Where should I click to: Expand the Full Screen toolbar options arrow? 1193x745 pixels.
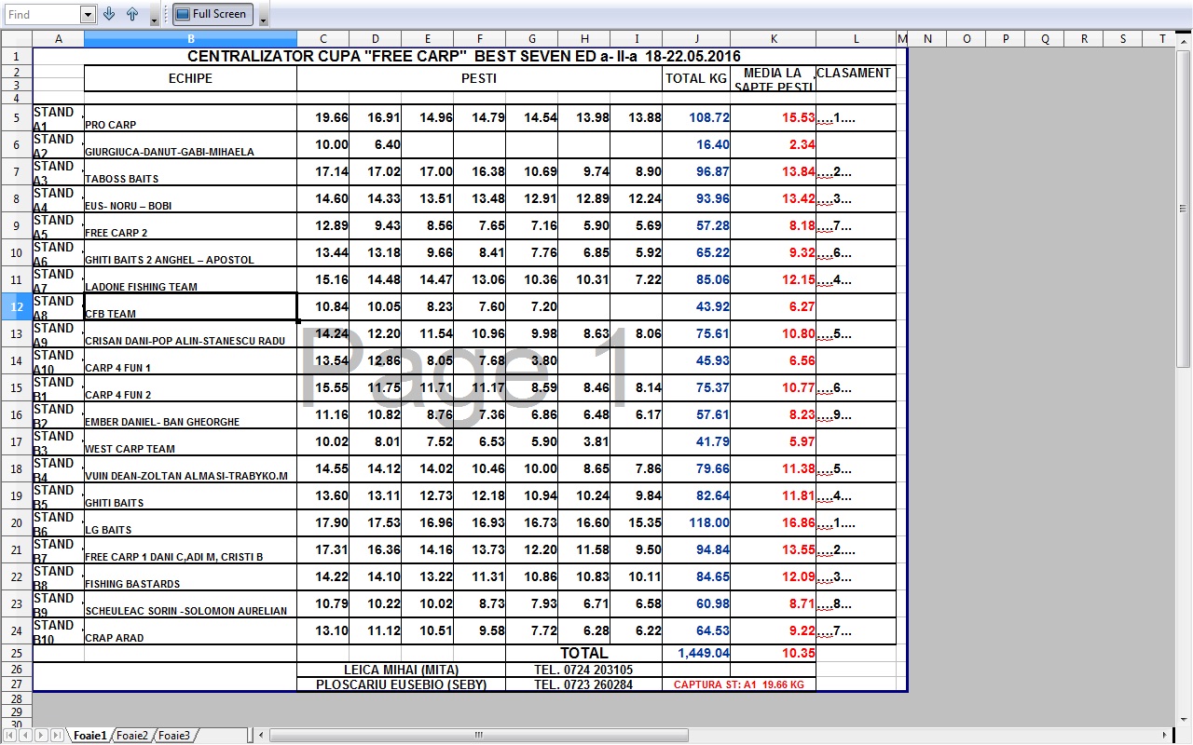point(263,17)
